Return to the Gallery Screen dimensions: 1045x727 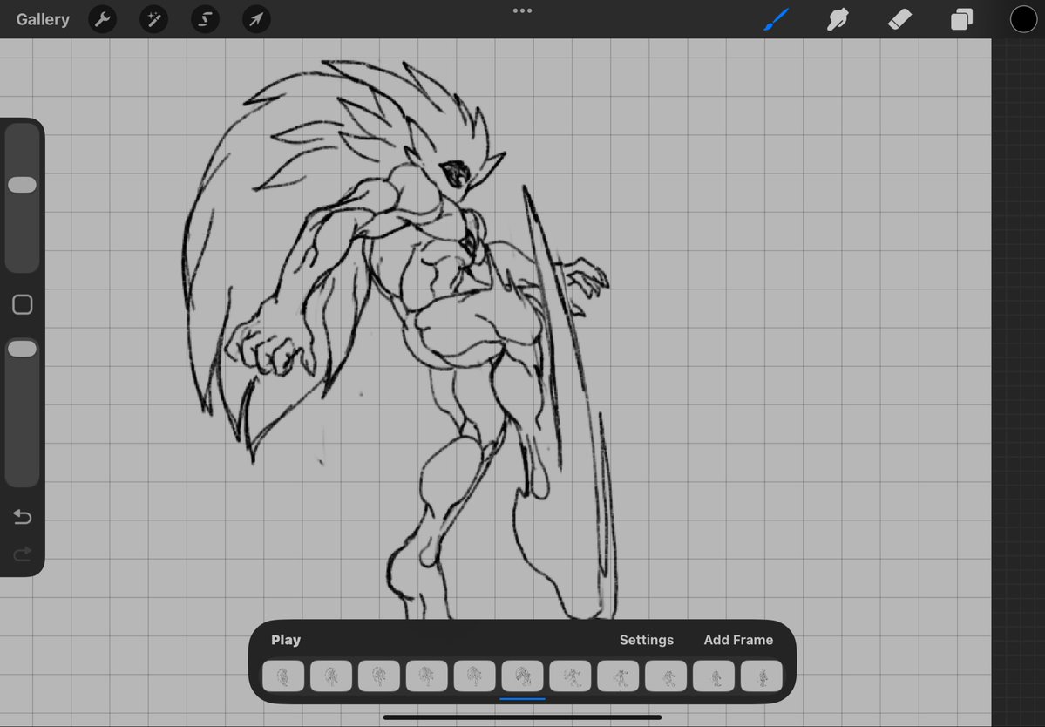coord(42,18)
